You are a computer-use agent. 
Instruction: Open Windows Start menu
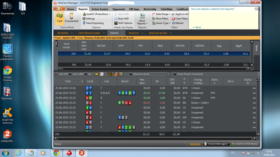[6, 153]
